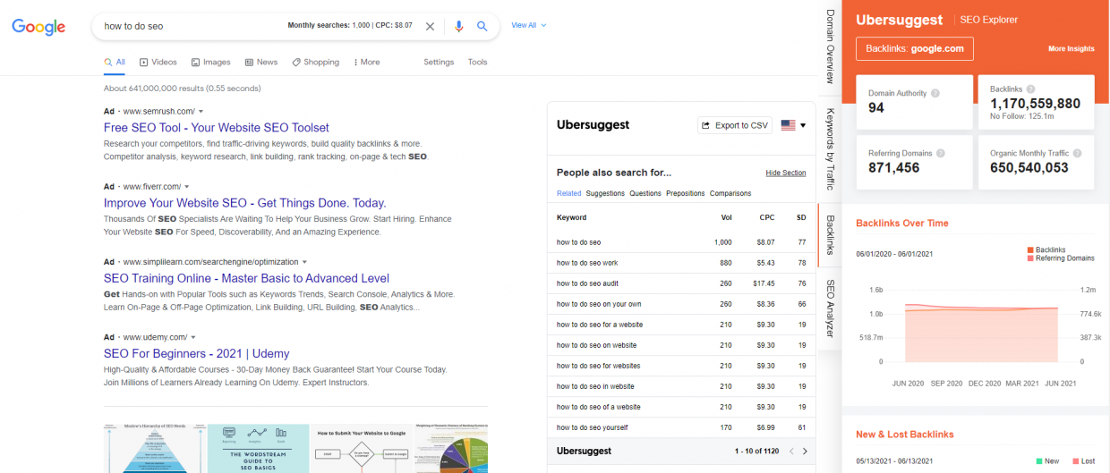Open the SEO Analyzer side tab
This screenshot has height=473, width=1110.
[830, 308]
